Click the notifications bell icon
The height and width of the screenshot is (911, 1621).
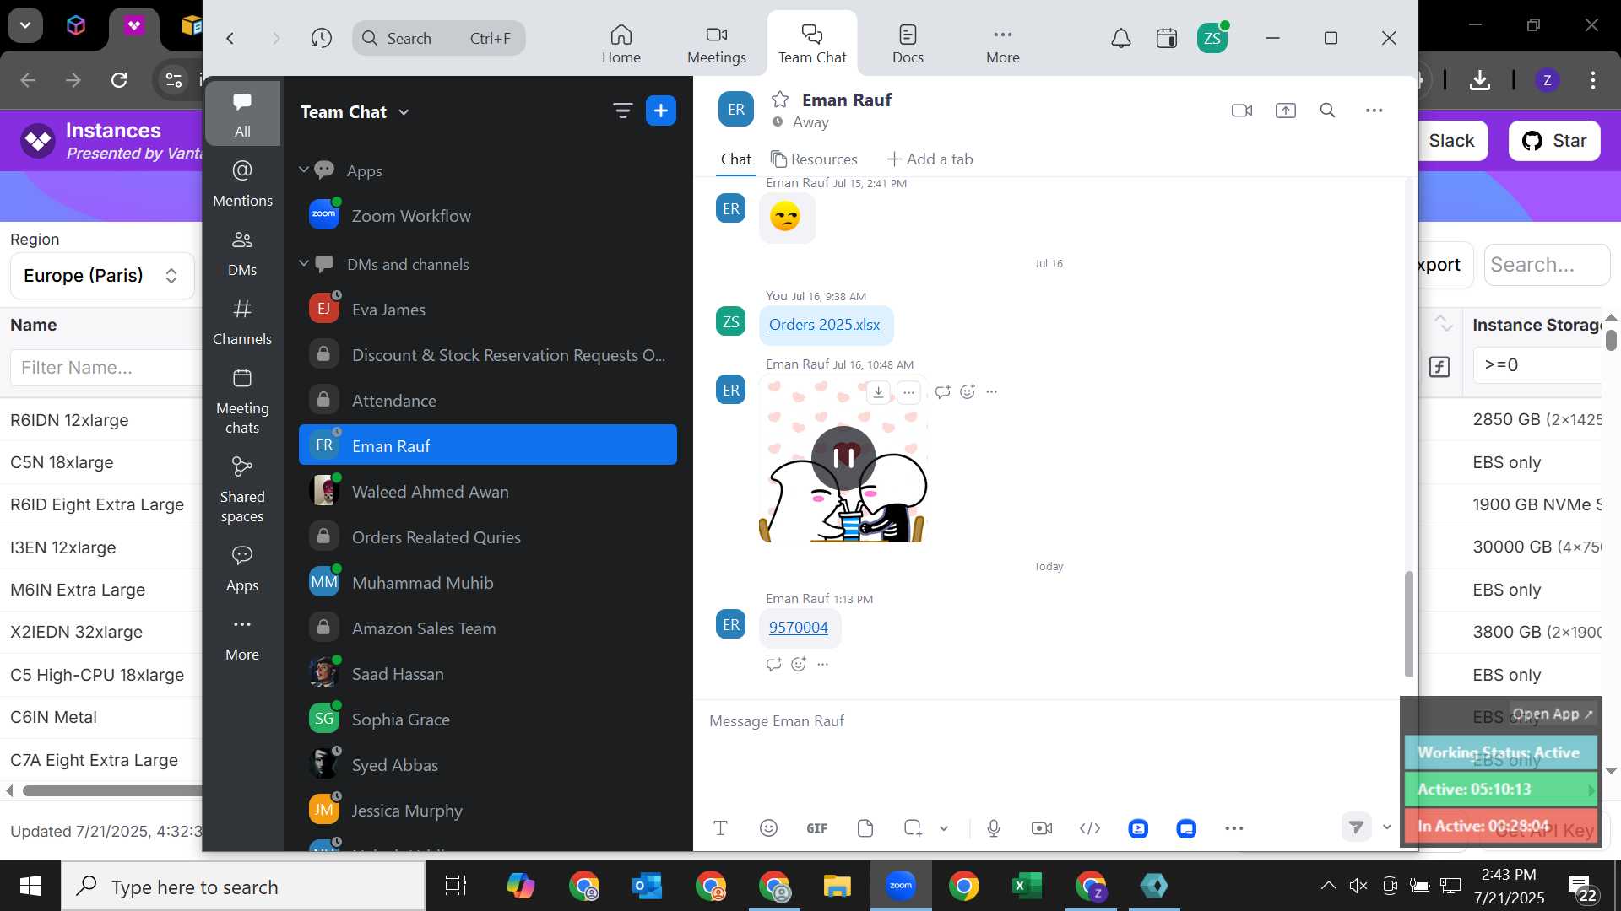[1120, 38]
